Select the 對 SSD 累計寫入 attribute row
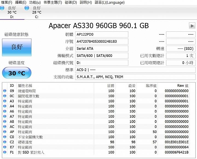This screenshot has width=197, height=159. click(x=96, y=152)
